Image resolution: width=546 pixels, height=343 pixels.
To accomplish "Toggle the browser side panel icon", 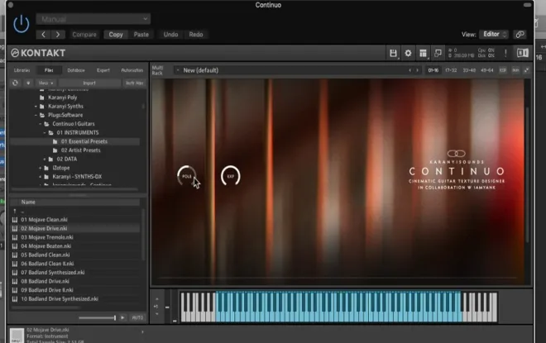I will [x=523, y=53].
